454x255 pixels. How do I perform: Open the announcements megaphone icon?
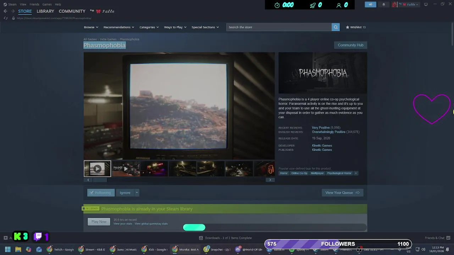click(x=370, y=4)
